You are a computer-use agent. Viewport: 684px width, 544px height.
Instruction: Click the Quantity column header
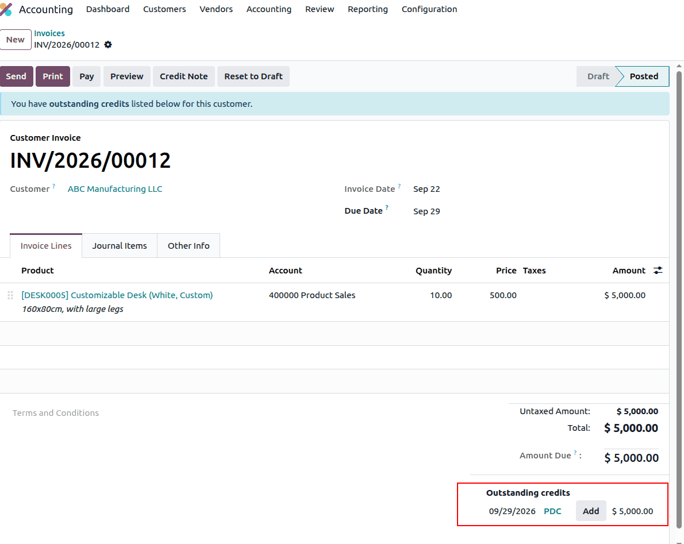[433, 270]
